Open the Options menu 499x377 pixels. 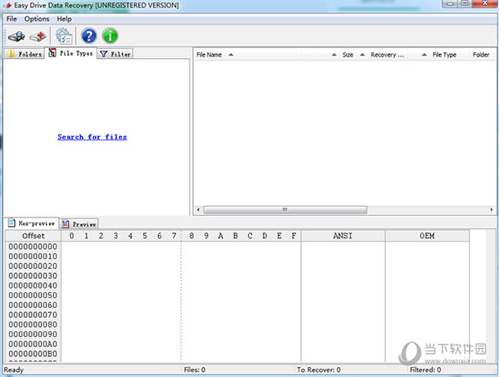coord(37,19)
